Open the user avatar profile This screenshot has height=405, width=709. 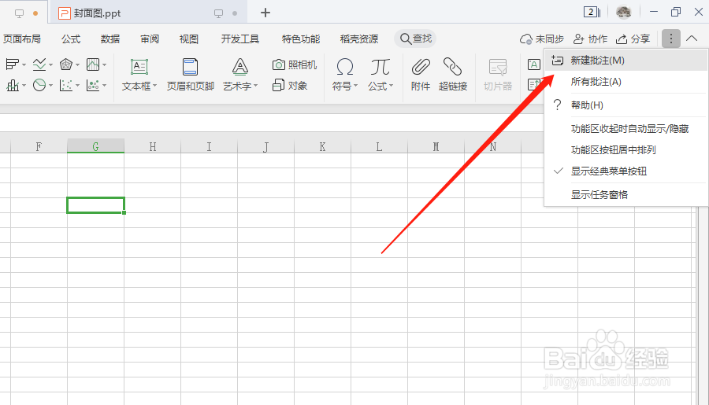624,13
